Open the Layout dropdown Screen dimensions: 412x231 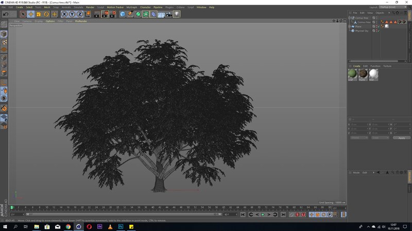[x=391, y=7]
